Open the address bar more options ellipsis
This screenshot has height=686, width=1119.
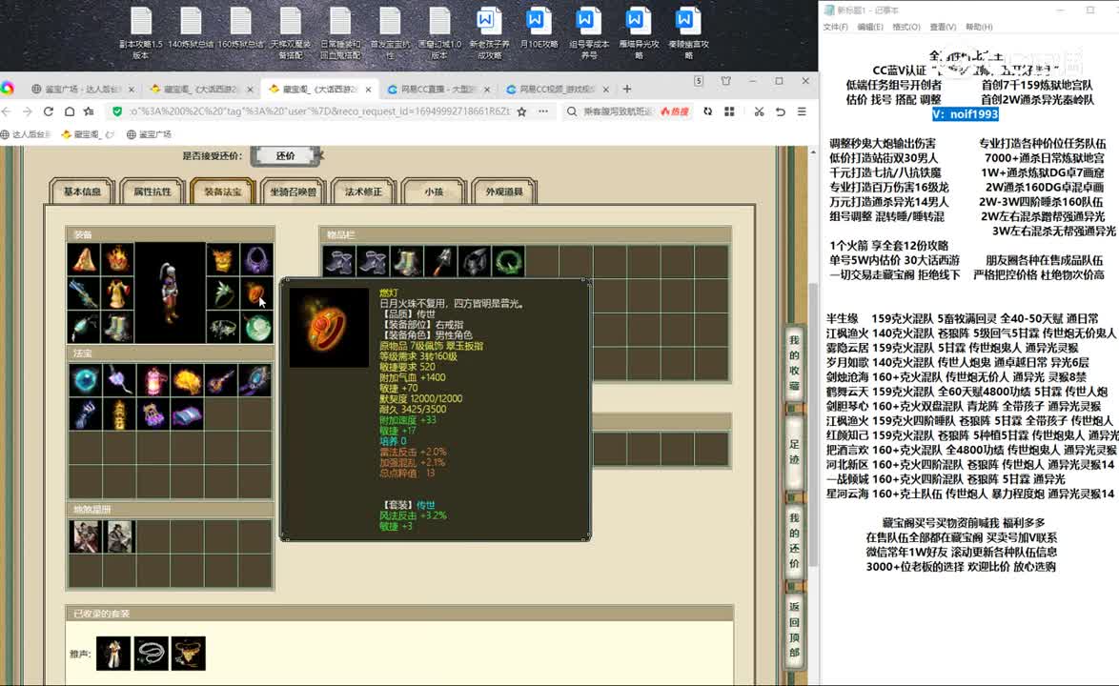coord(543,111)
